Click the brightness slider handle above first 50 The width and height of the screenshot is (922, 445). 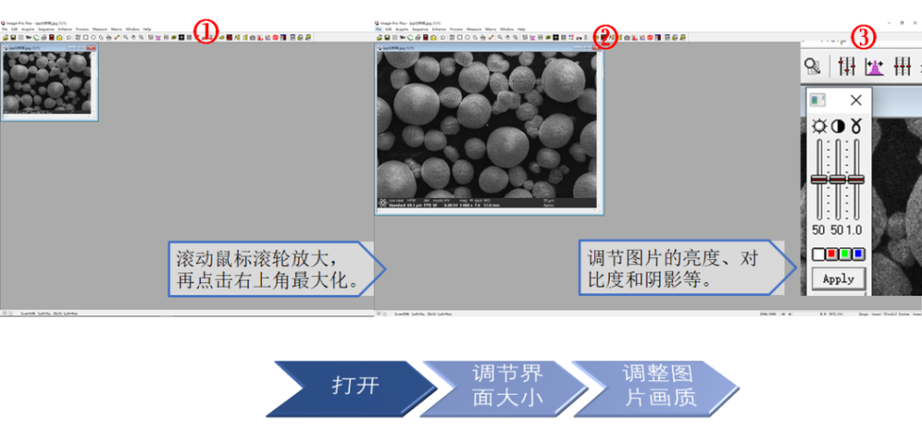pos(818,179)
